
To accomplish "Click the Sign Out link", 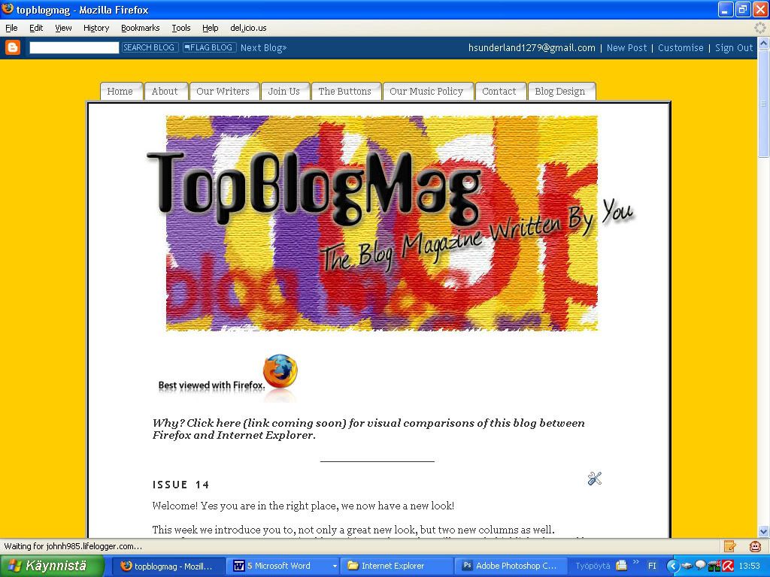I will [734, 47].
